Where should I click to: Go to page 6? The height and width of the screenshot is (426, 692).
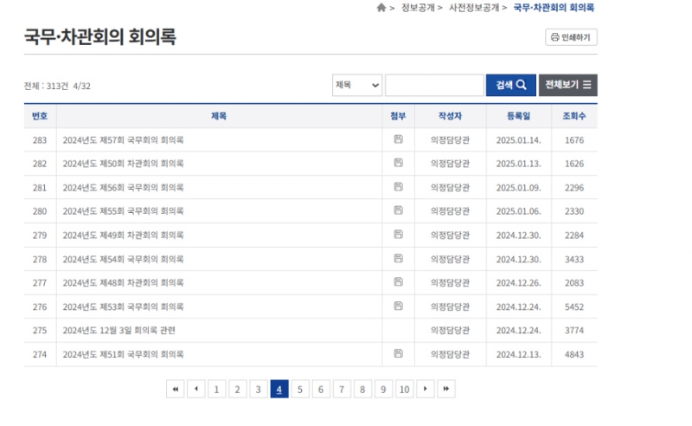pos(321,389)
